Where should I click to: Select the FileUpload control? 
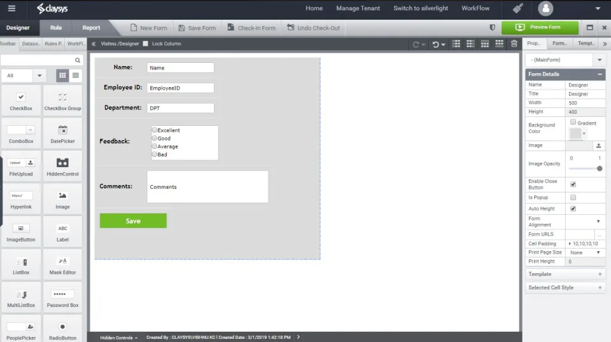(x=21, y=167)
